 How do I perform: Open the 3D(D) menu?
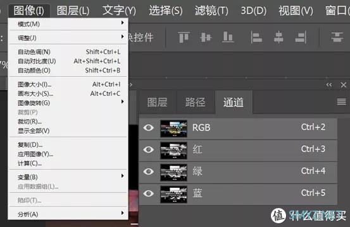(x=253, y=11)
